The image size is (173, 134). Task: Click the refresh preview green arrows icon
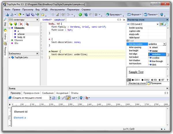(x=59, y=98)
